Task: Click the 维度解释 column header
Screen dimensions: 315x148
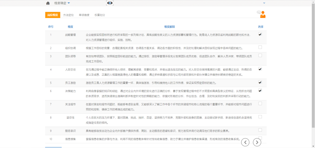Action: [x=169, y=27]
